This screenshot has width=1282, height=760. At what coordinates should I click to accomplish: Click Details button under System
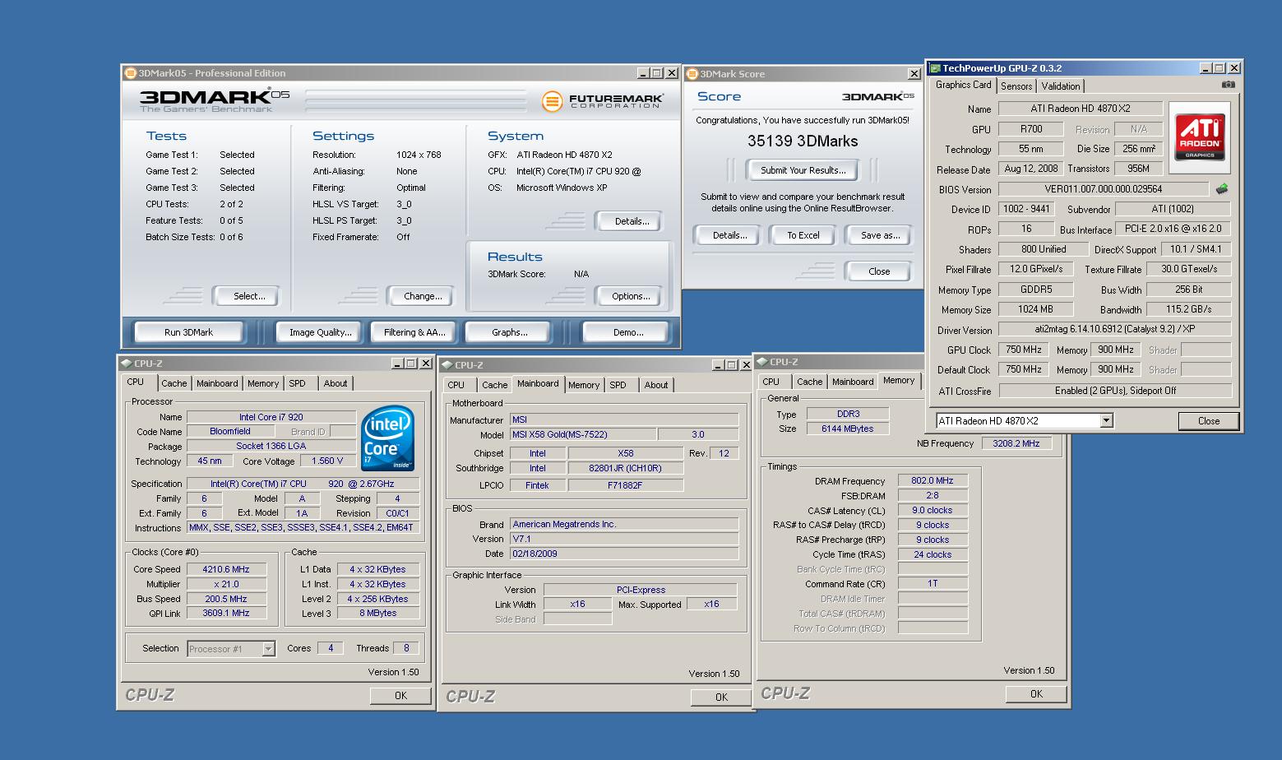pos(629,221)
